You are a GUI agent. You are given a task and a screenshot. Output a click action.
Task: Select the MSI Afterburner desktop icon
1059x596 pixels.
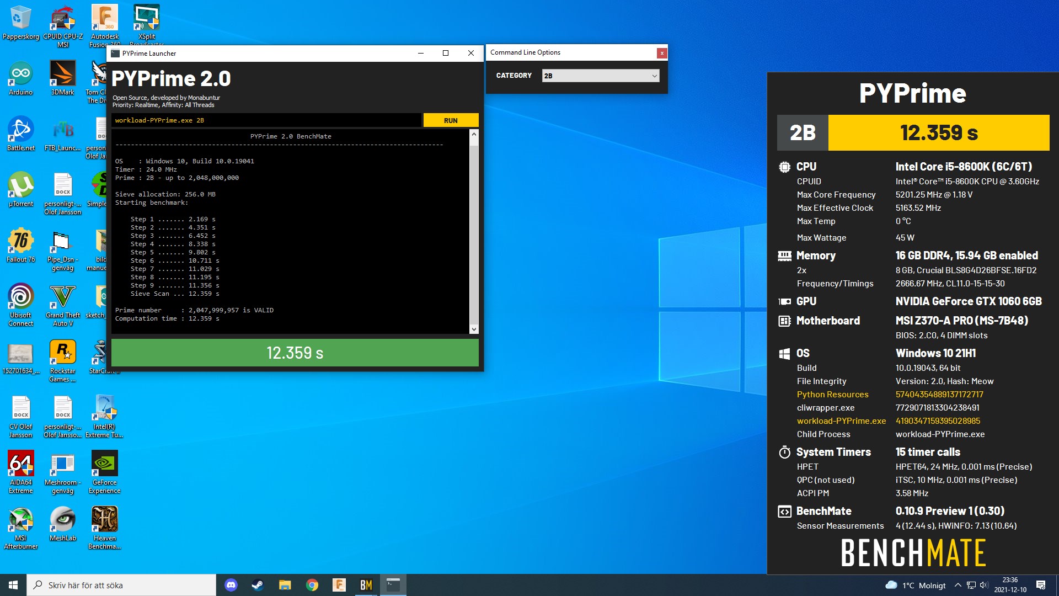pos(21,528)
